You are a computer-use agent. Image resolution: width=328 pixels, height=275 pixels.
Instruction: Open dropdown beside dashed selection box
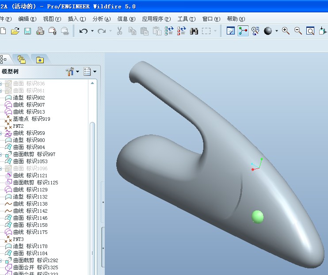pos(215,31)
